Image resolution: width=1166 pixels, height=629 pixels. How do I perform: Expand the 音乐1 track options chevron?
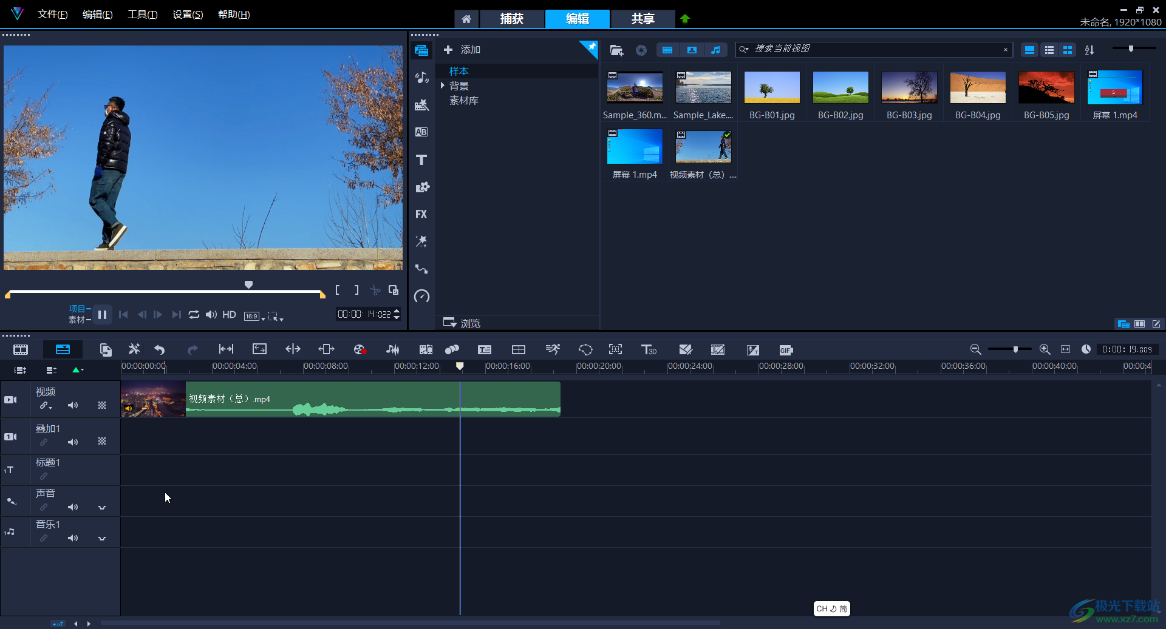tap(102, 539)
